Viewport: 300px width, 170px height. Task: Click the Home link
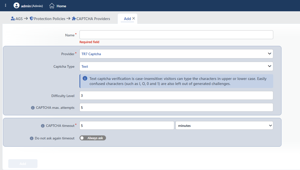click(x=61, y=6)
